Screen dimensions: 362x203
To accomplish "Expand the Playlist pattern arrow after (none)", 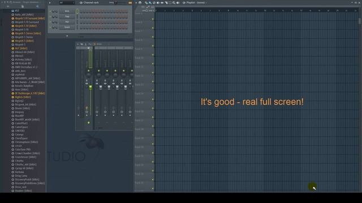I will (x=206, y=3).
